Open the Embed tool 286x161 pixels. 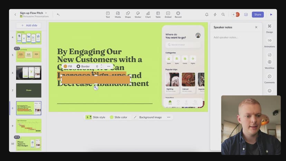[168, 15]
